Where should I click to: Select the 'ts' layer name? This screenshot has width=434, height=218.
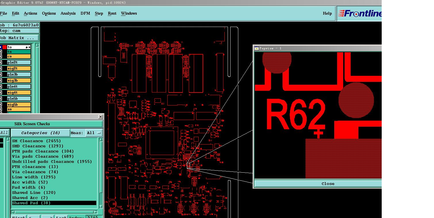coord(19,52)
